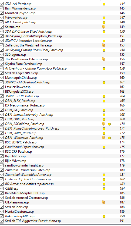This screenshot has width=131, height=226.
Task: Click the flag icon for DBM_ISC_Patch.esp
Action: click(104, 110)
